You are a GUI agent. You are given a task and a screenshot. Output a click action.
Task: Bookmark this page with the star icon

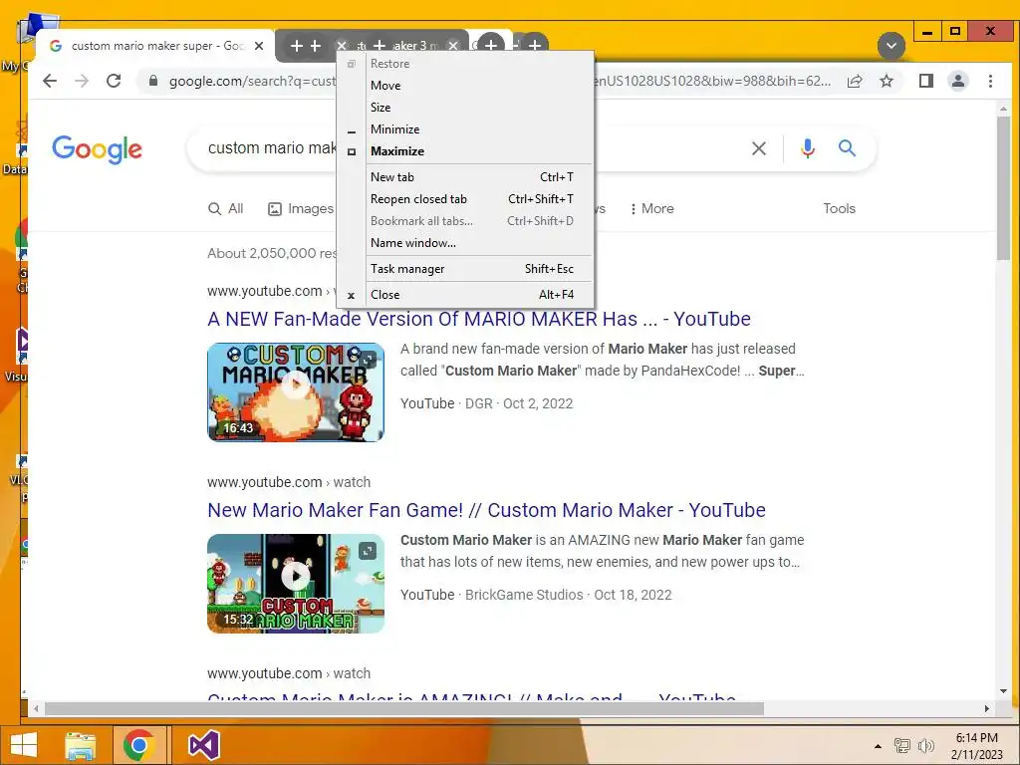point(886,81)
